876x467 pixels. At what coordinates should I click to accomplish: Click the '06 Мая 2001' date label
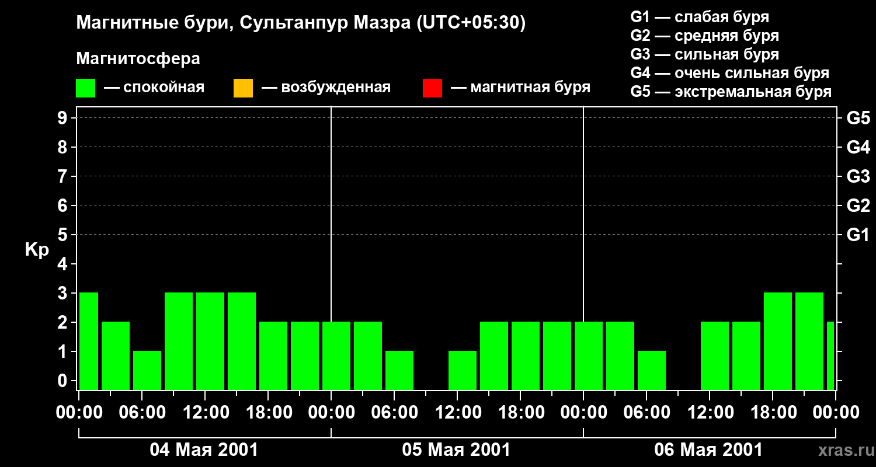click(x=708, y=450)
